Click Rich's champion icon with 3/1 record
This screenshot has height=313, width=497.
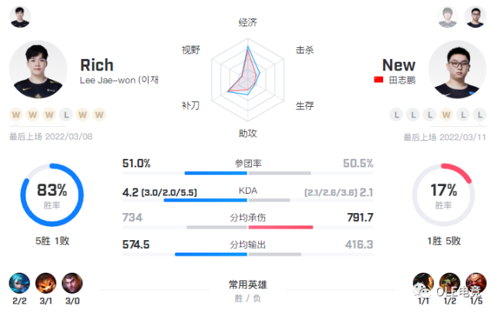(46, 283)
